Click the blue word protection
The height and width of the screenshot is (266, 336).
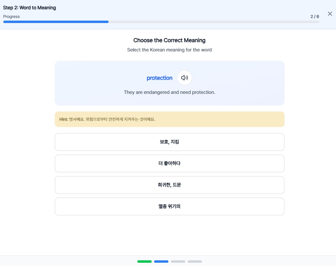pos(159,78)
